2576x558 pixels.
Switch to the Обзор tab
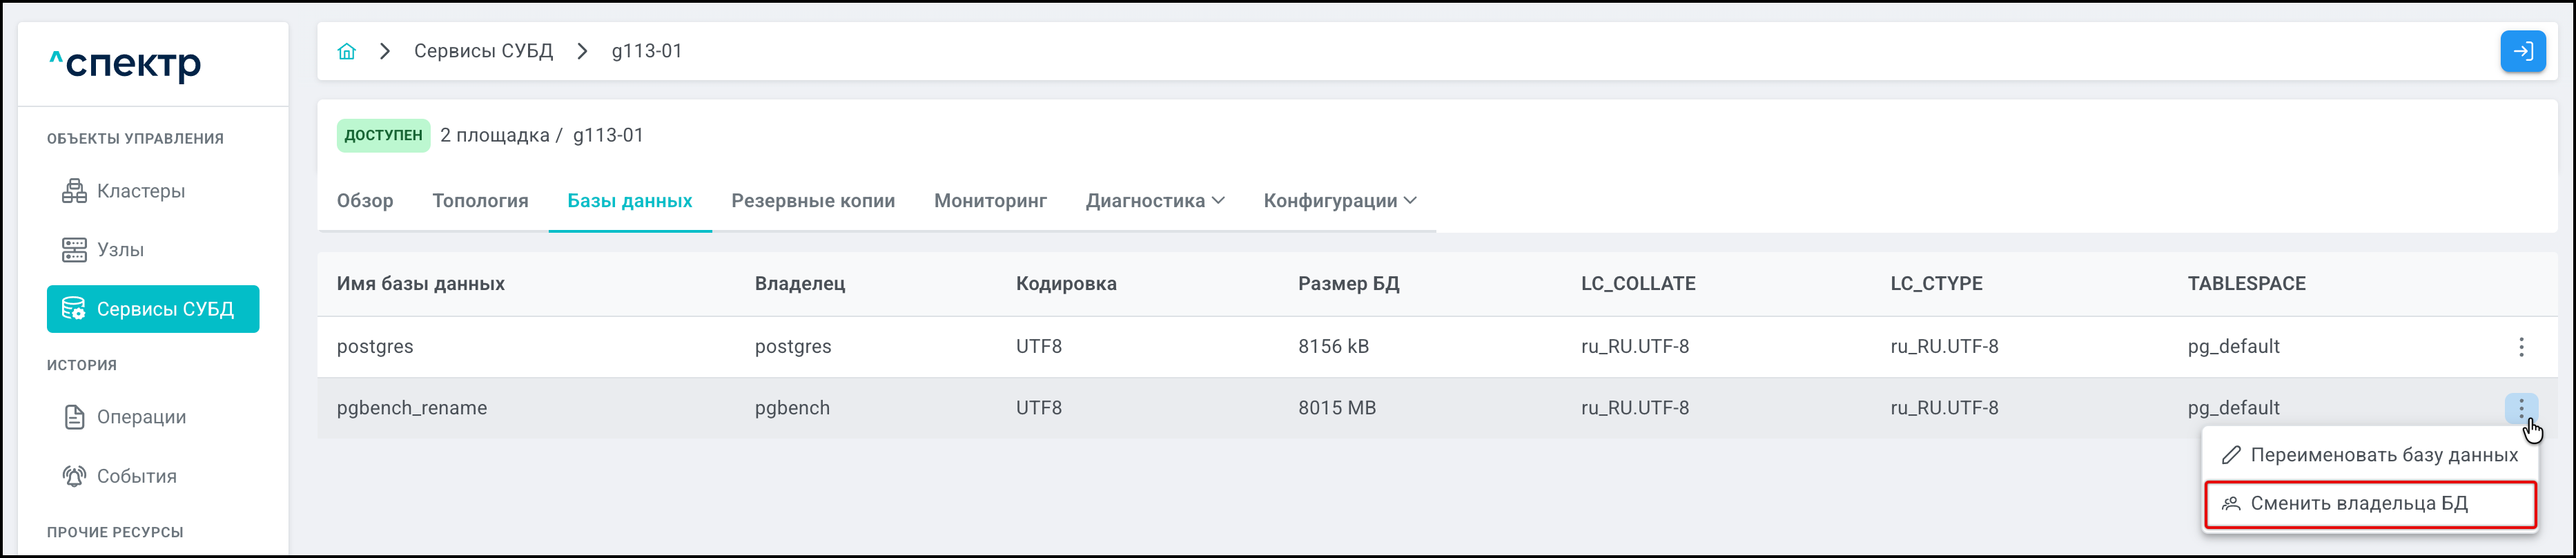[365, 201]
